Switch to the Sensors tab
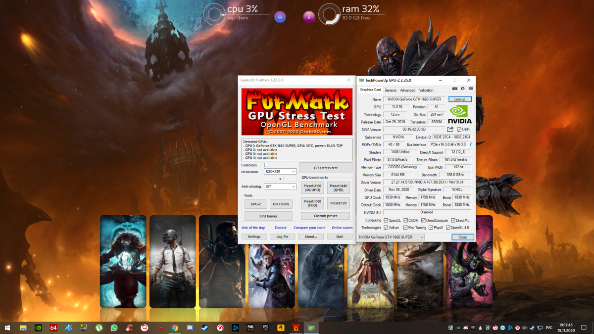 [x=391, y=90]
